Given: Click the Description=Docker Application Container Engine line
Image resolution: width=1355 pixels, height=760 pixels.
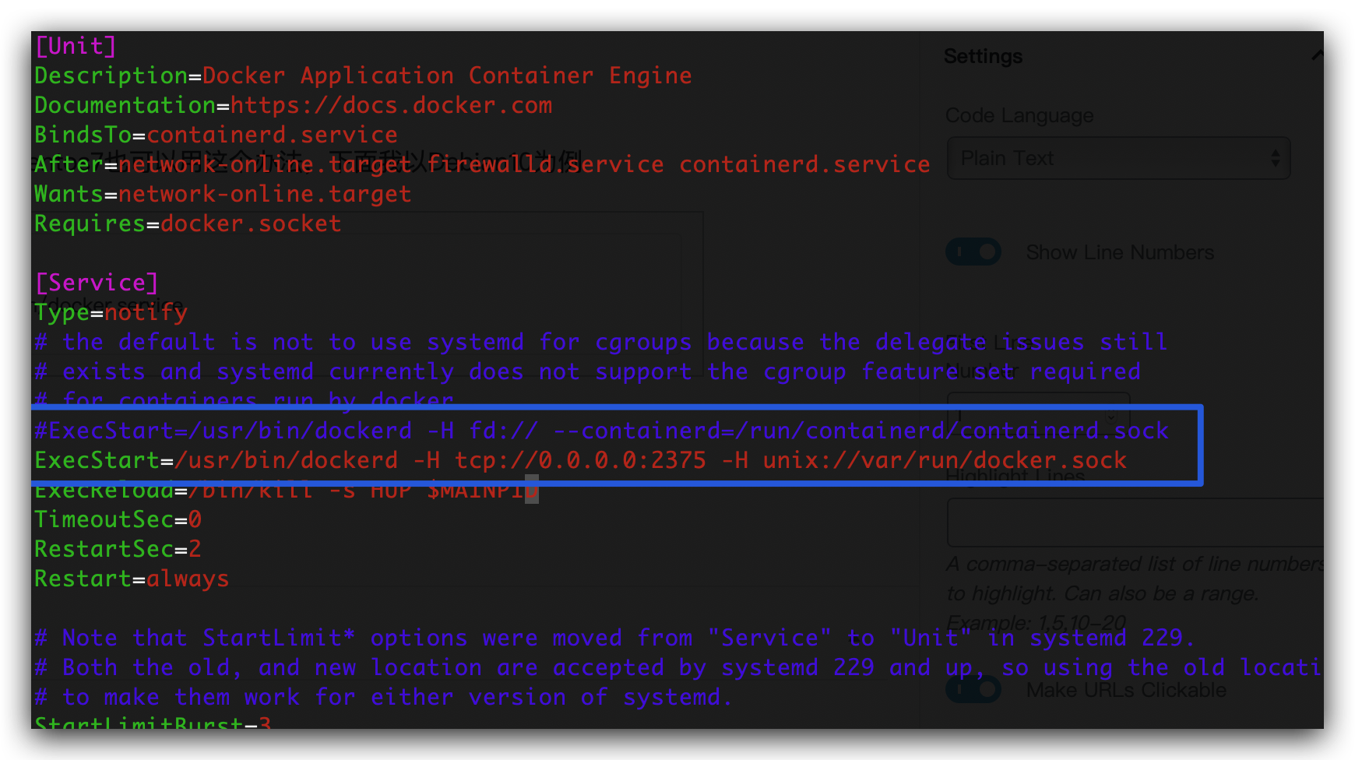Looking at the screenshot, I should click(x=363, y=76).
